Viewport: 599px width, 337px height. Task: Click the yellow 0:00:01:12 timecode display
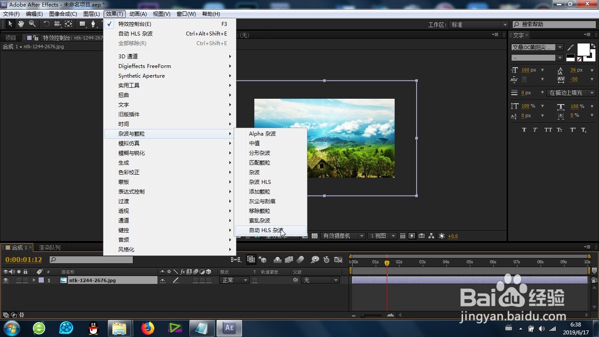[x=24, y=259]
